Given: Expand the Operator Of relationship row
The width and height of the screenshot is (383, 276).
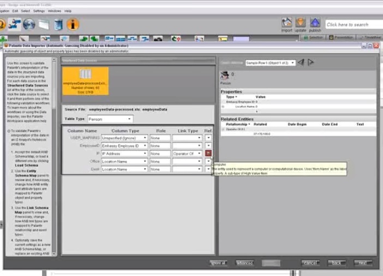Looking at the screenshot, I should (223, 129).
